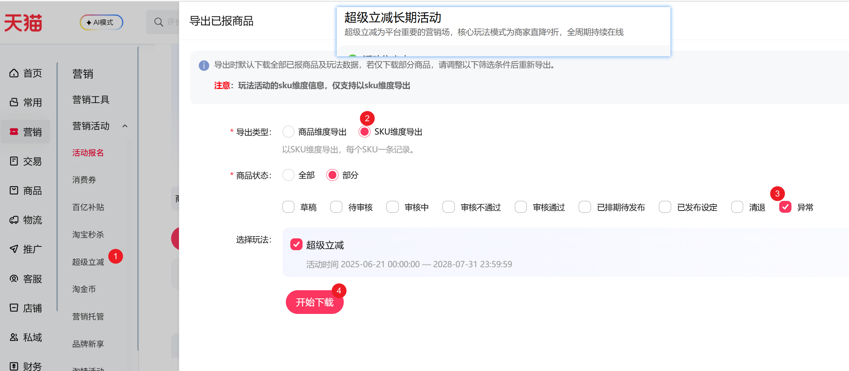Select 部分 product status radio
The image size is (849, 371).
pyautogui.click(x=332, y=175)
